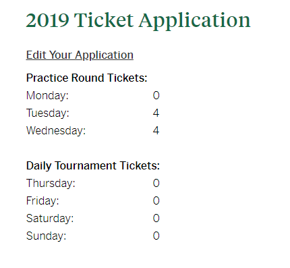Click Thursday's ticket count of 0

coord(156,183)
